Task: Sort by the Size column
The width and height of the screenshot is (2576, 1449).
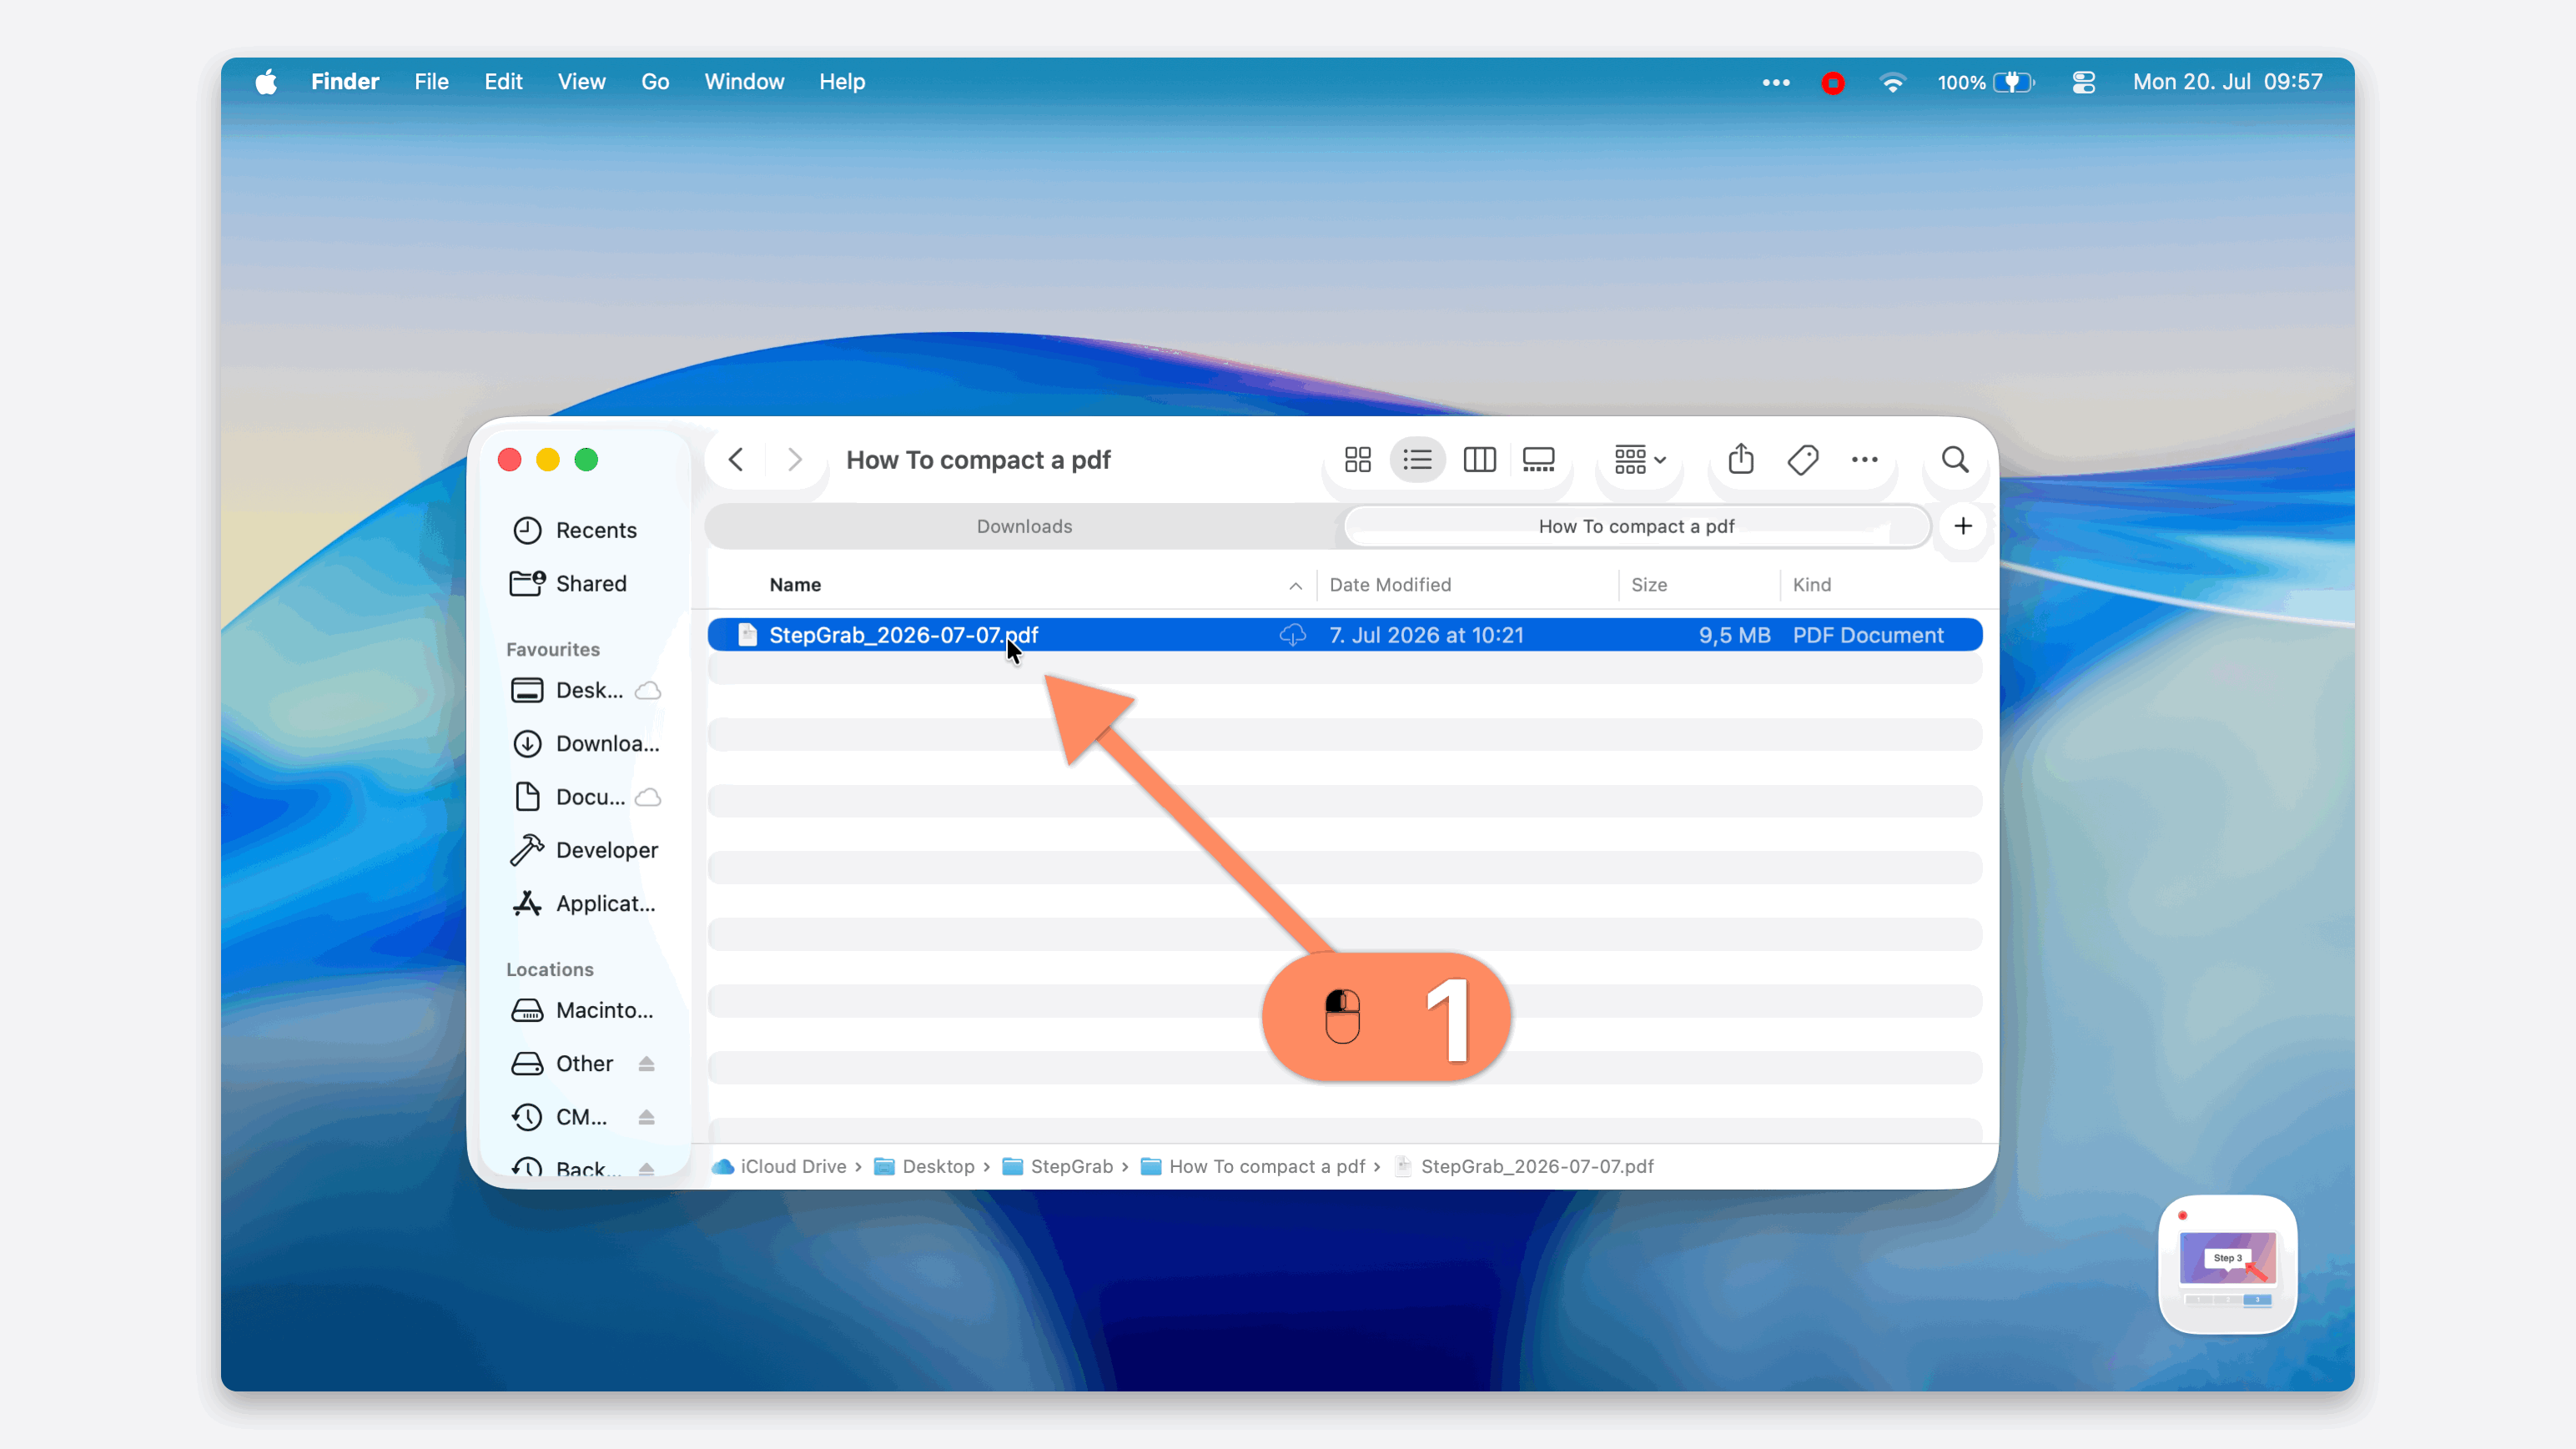Action: tap(1649, 585)
